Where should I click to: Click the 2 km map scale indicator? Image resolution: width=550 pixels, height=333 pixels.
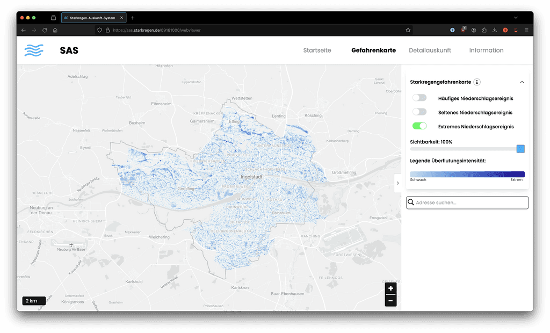pos(34,301)
